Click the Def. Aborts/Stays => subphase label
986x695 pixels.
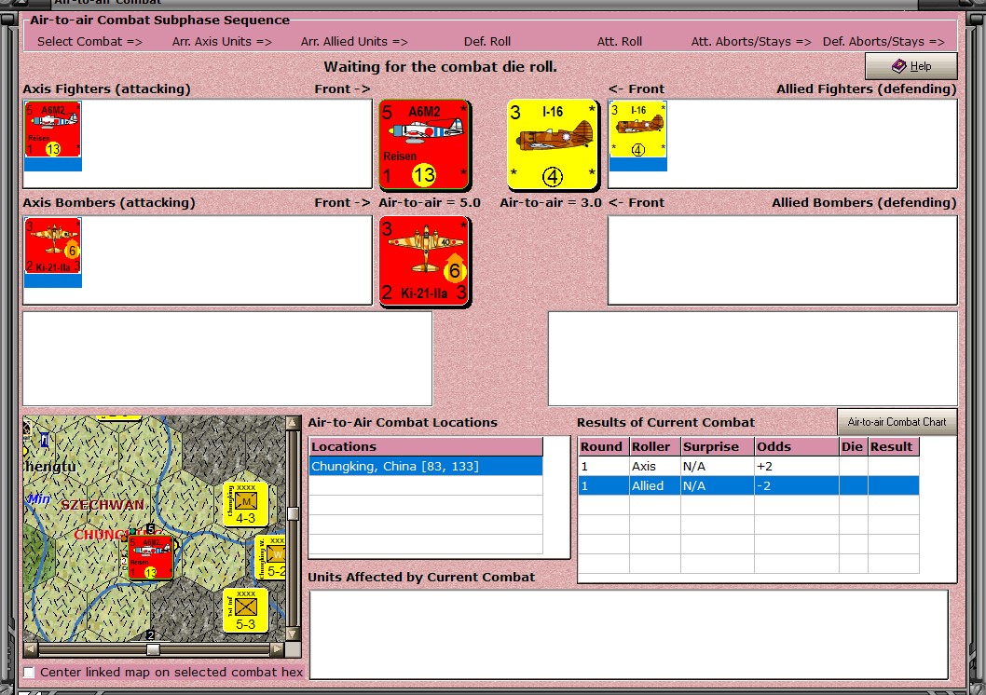[883, 42]
